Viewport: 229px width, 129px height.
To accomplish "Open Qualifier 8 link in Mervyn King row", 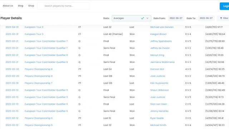I will point(46,55).
